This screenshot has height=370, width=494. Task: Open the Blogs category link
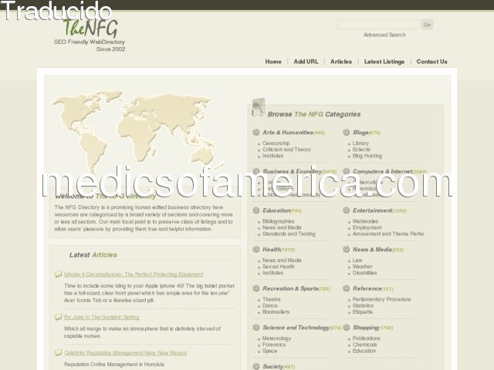[x=360, y=133]
